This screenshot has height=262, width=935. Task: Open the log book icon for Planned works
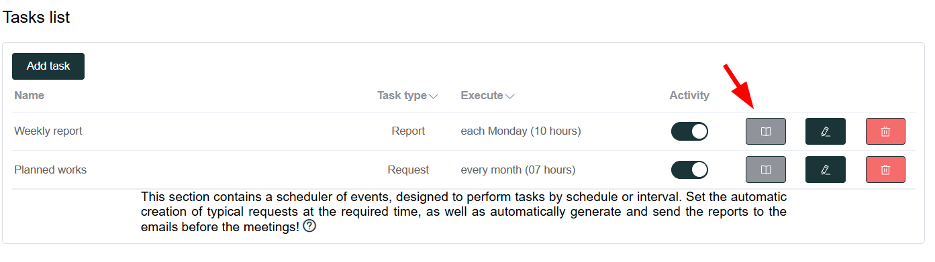pos(766,170)
